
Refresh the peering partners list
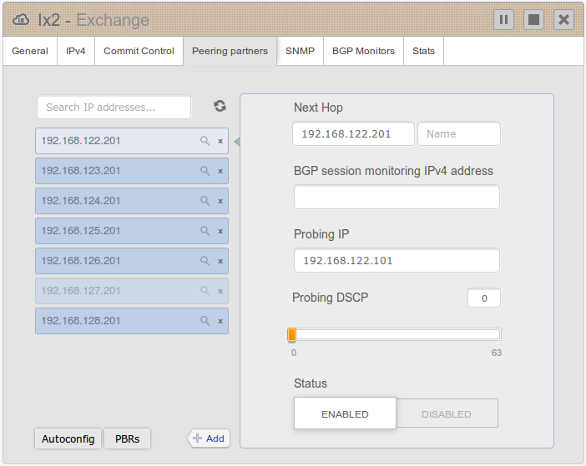[220, 106]
